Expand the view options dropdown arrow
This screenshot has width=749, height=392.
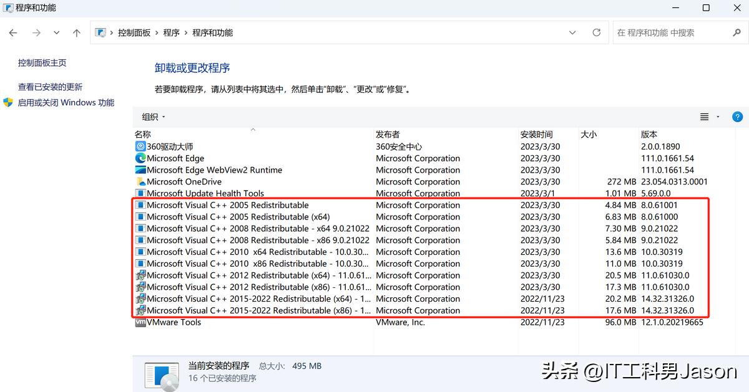click(717, 117)
